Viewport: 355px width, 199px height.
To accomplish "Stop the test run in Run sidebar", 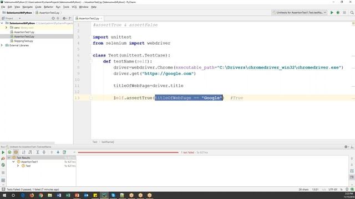I will click(3, 172).
